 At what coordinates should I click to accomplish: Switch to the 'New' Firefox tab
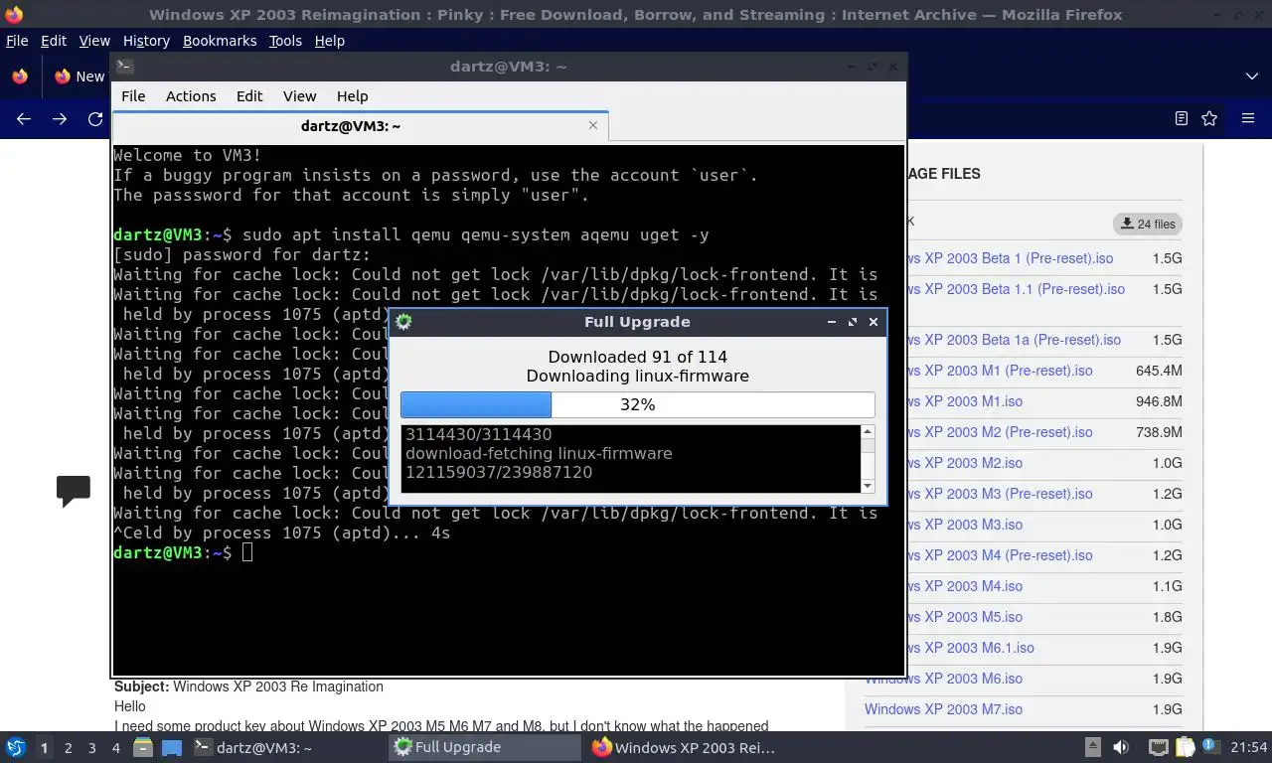point(79,76)
